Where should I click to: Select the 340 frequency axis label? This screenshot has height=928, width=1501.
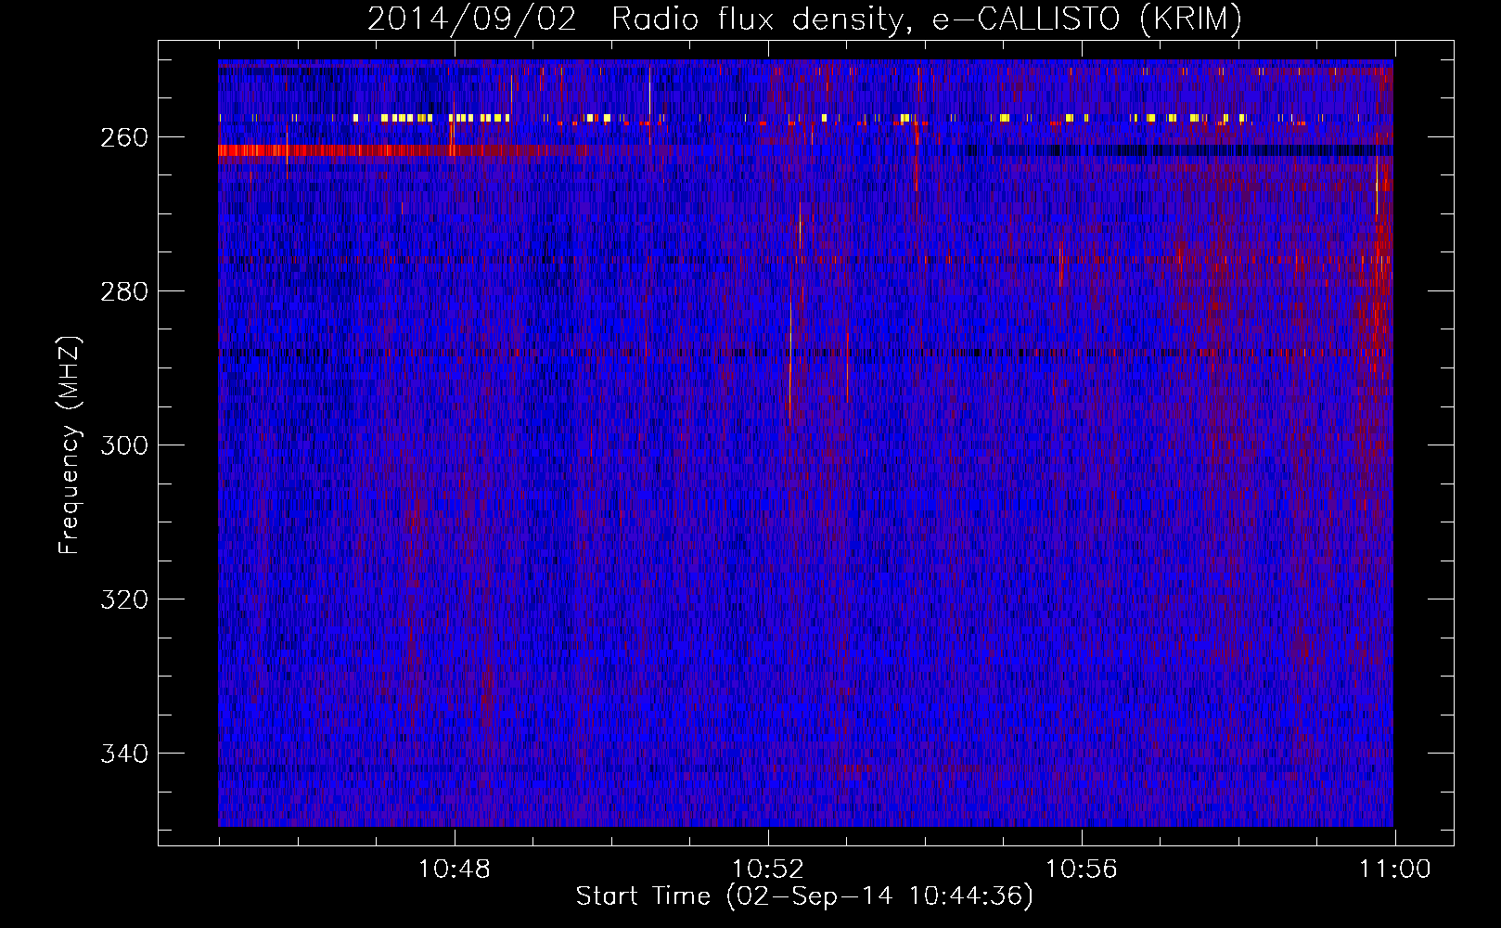(124, 754)
